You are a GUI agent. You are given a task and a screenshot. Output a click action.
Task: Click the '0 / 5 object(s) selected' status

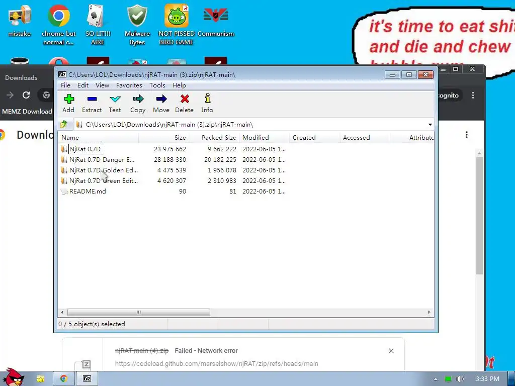pyautogui.click(x=92, y=324)
